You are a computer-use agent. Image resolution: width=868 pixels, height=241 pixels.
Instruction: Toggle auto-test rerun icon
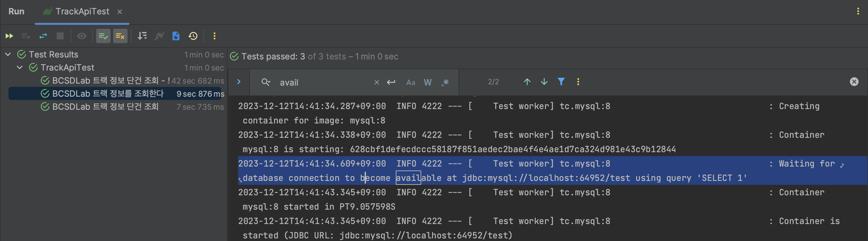[43, 36]
